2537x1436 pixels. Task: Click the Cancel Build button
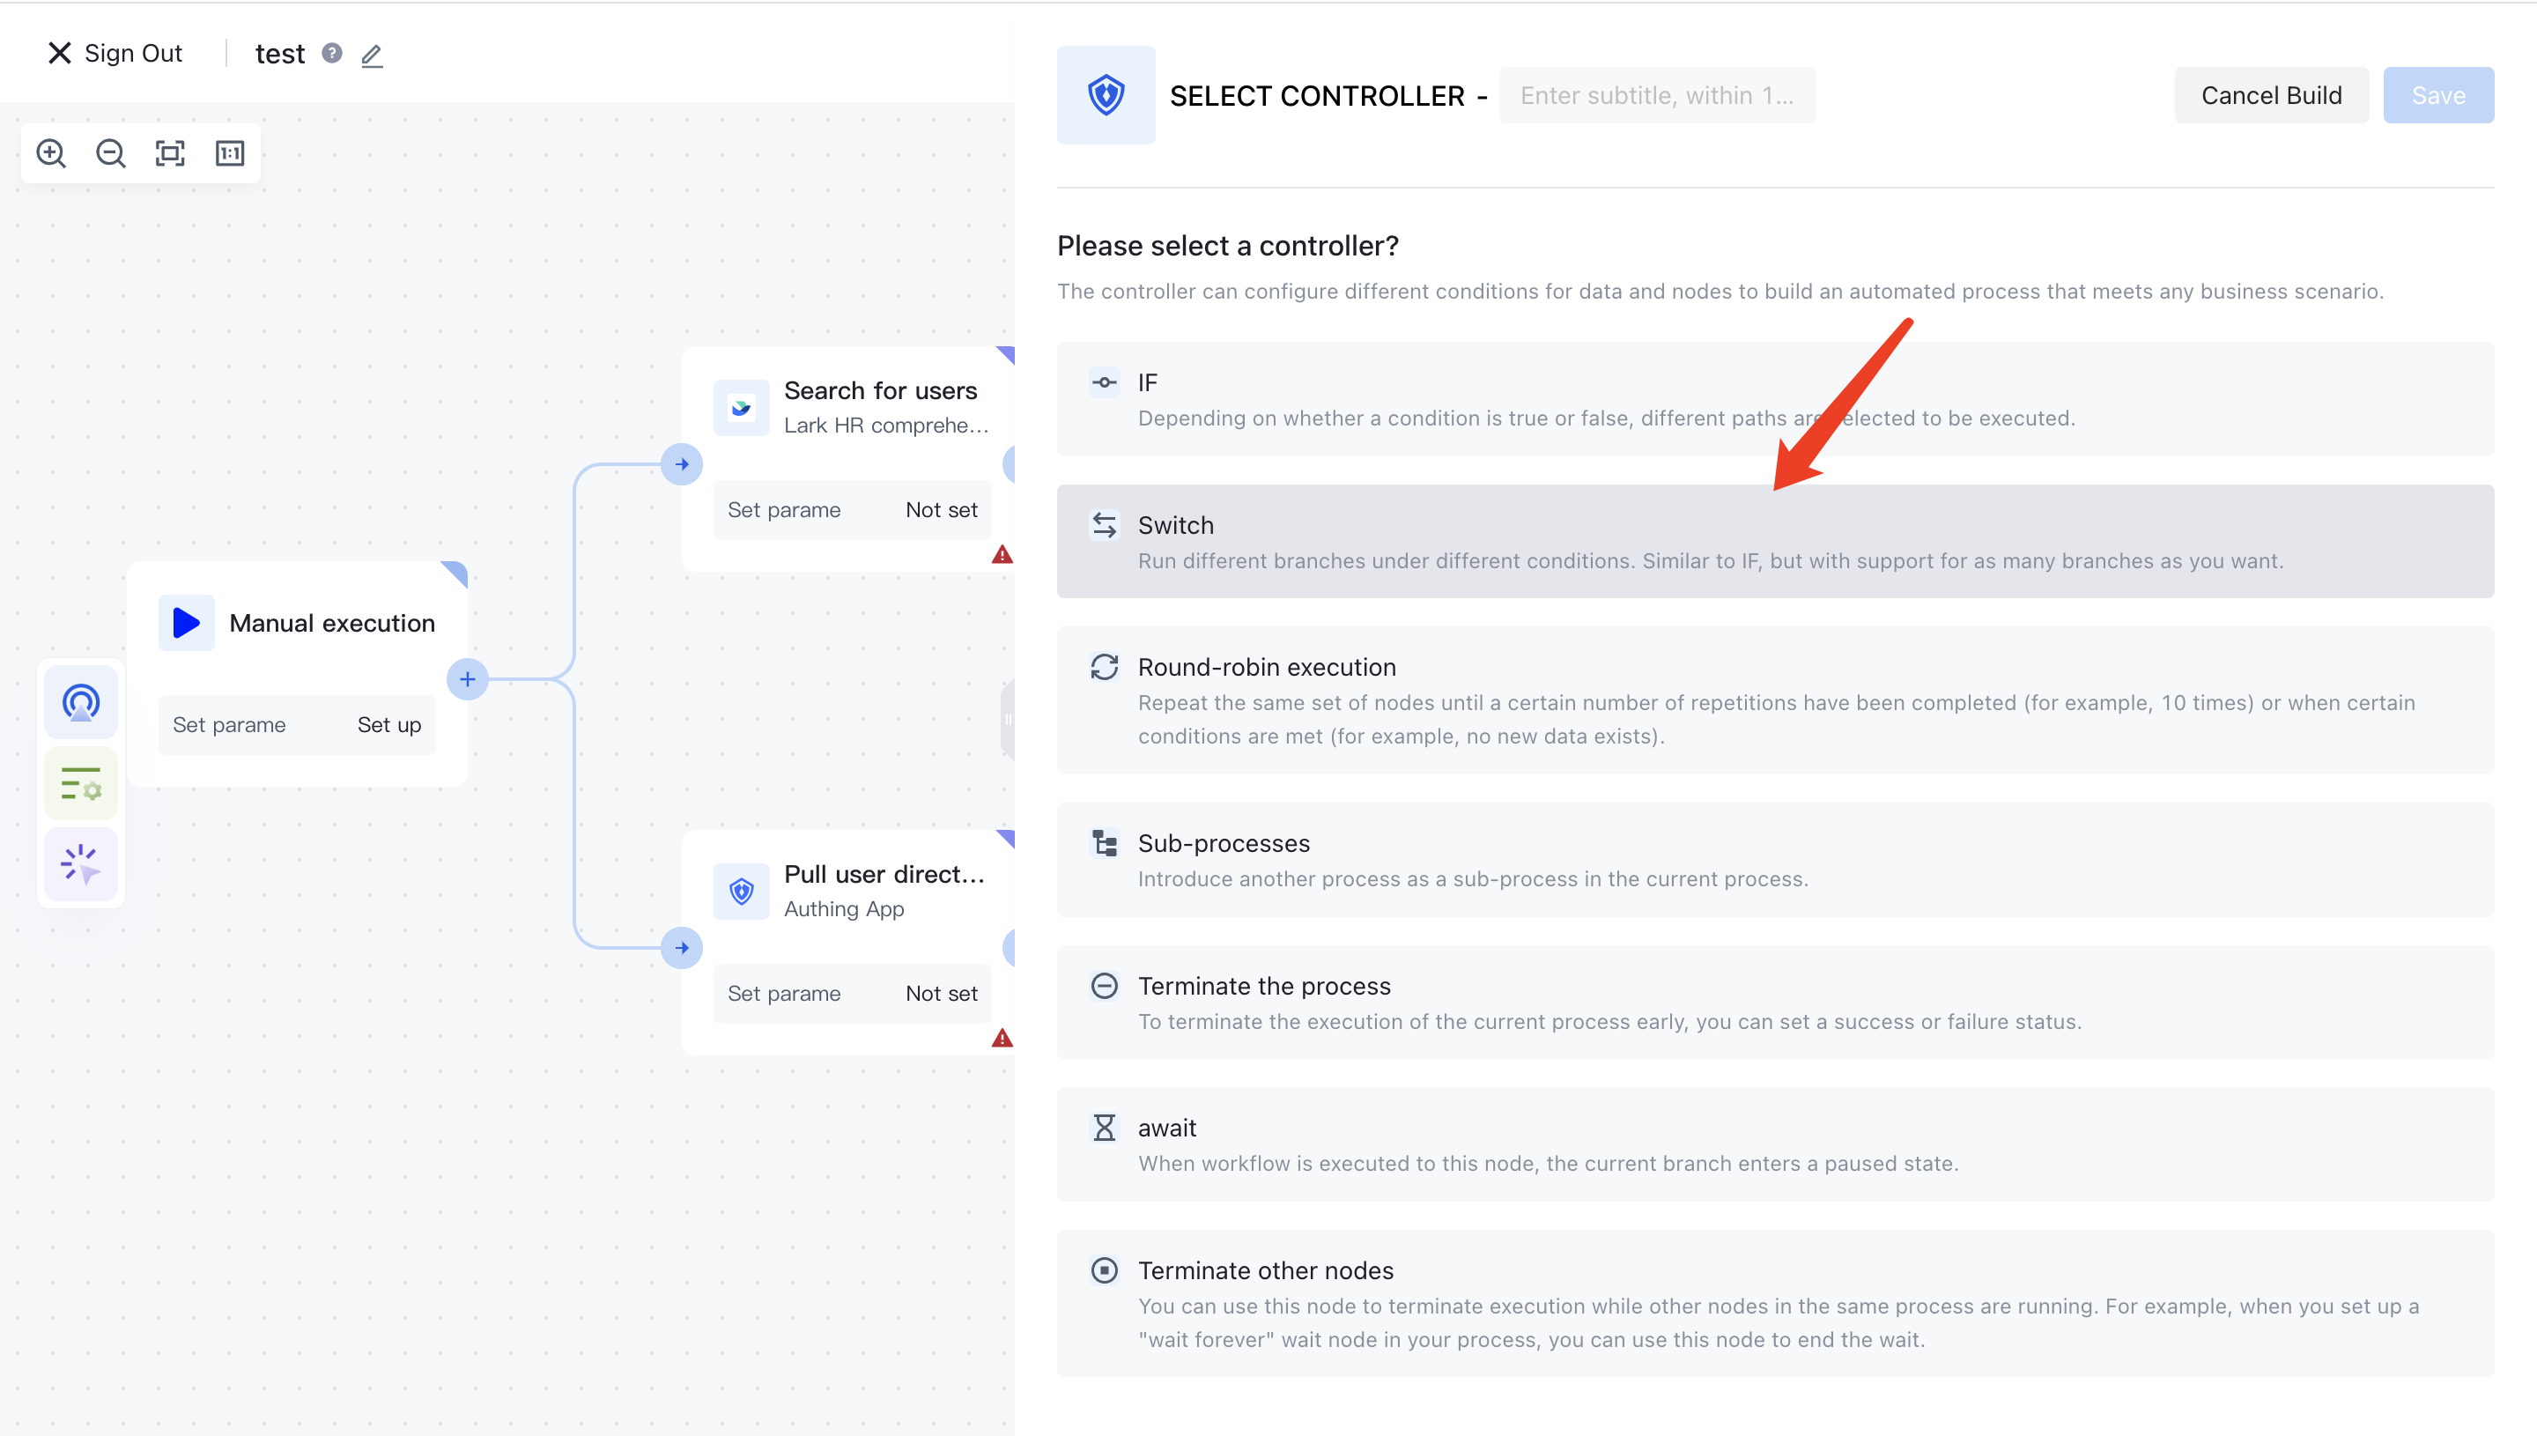(x=2270, y=96)
